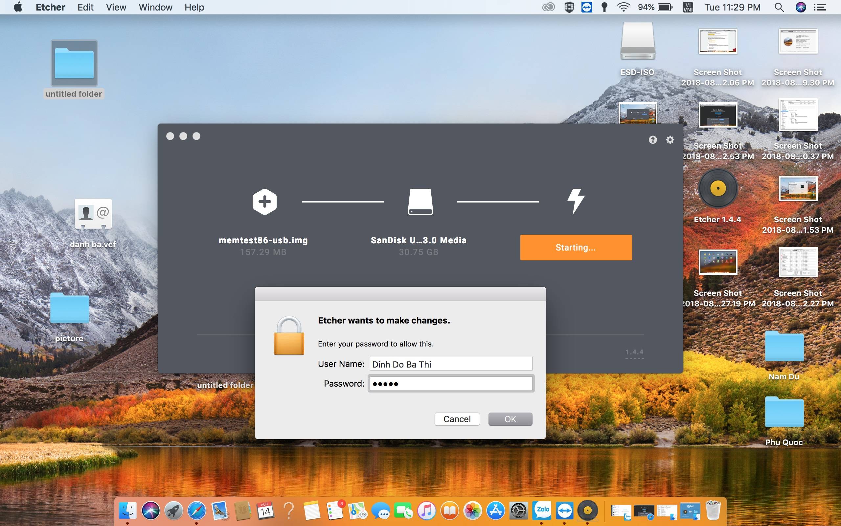Open System Preferences in the Dock

[x=518, y=511]
